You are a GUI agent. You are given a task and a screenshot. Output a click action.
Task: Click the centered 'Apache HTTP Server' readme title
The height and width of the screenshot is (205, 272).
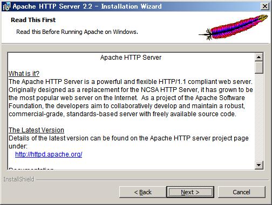[131, 58]
